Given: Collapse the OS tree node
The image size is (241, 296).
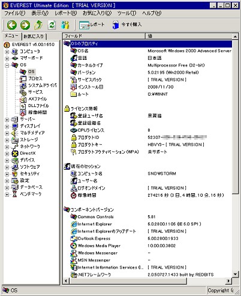Looking at the screenshot, I should click(7, 65).
